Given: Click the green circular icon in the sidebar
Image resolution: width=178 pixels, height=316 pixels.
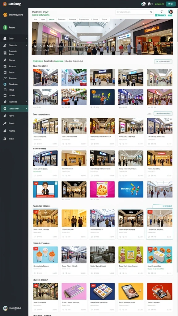Looking at the screenshot, I should click(x=5, y=27).
